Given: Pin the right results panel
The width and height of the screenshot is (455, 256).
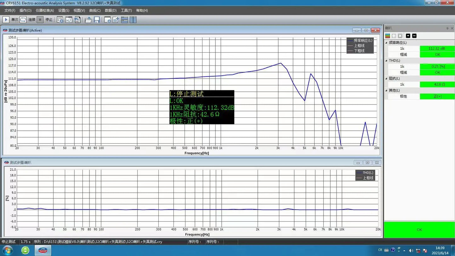Looking at the screenshot, I should [447, 28].
